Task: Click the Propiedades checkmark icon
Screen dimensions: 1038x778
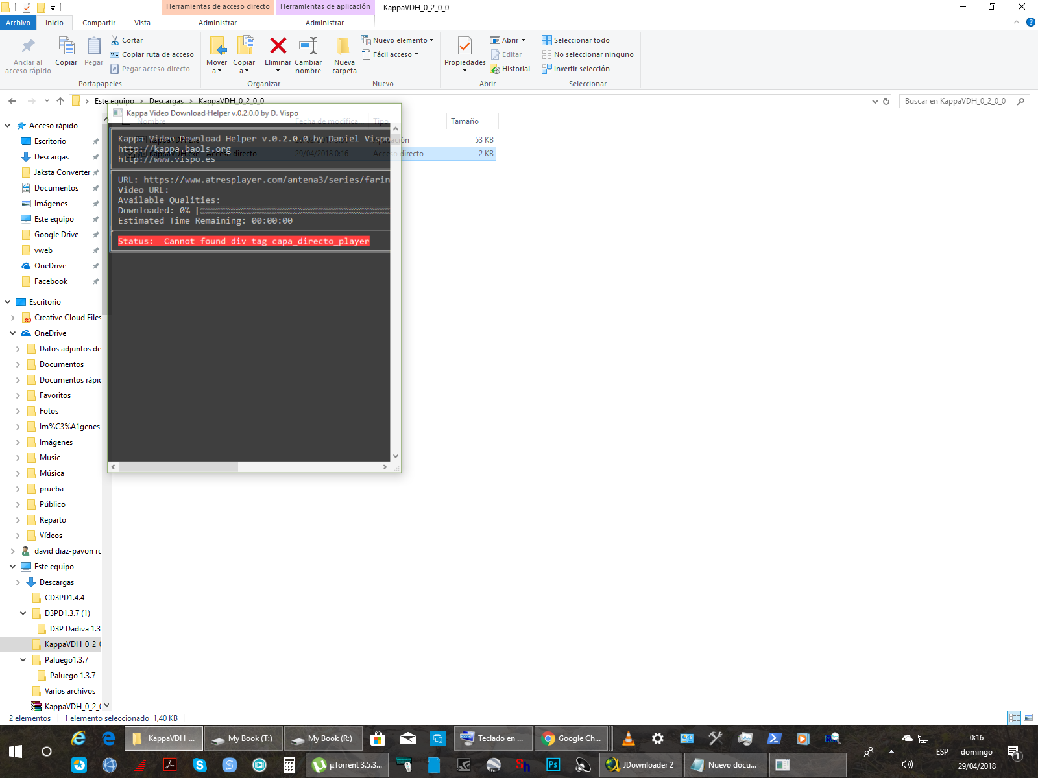Action: pos(465,46)
